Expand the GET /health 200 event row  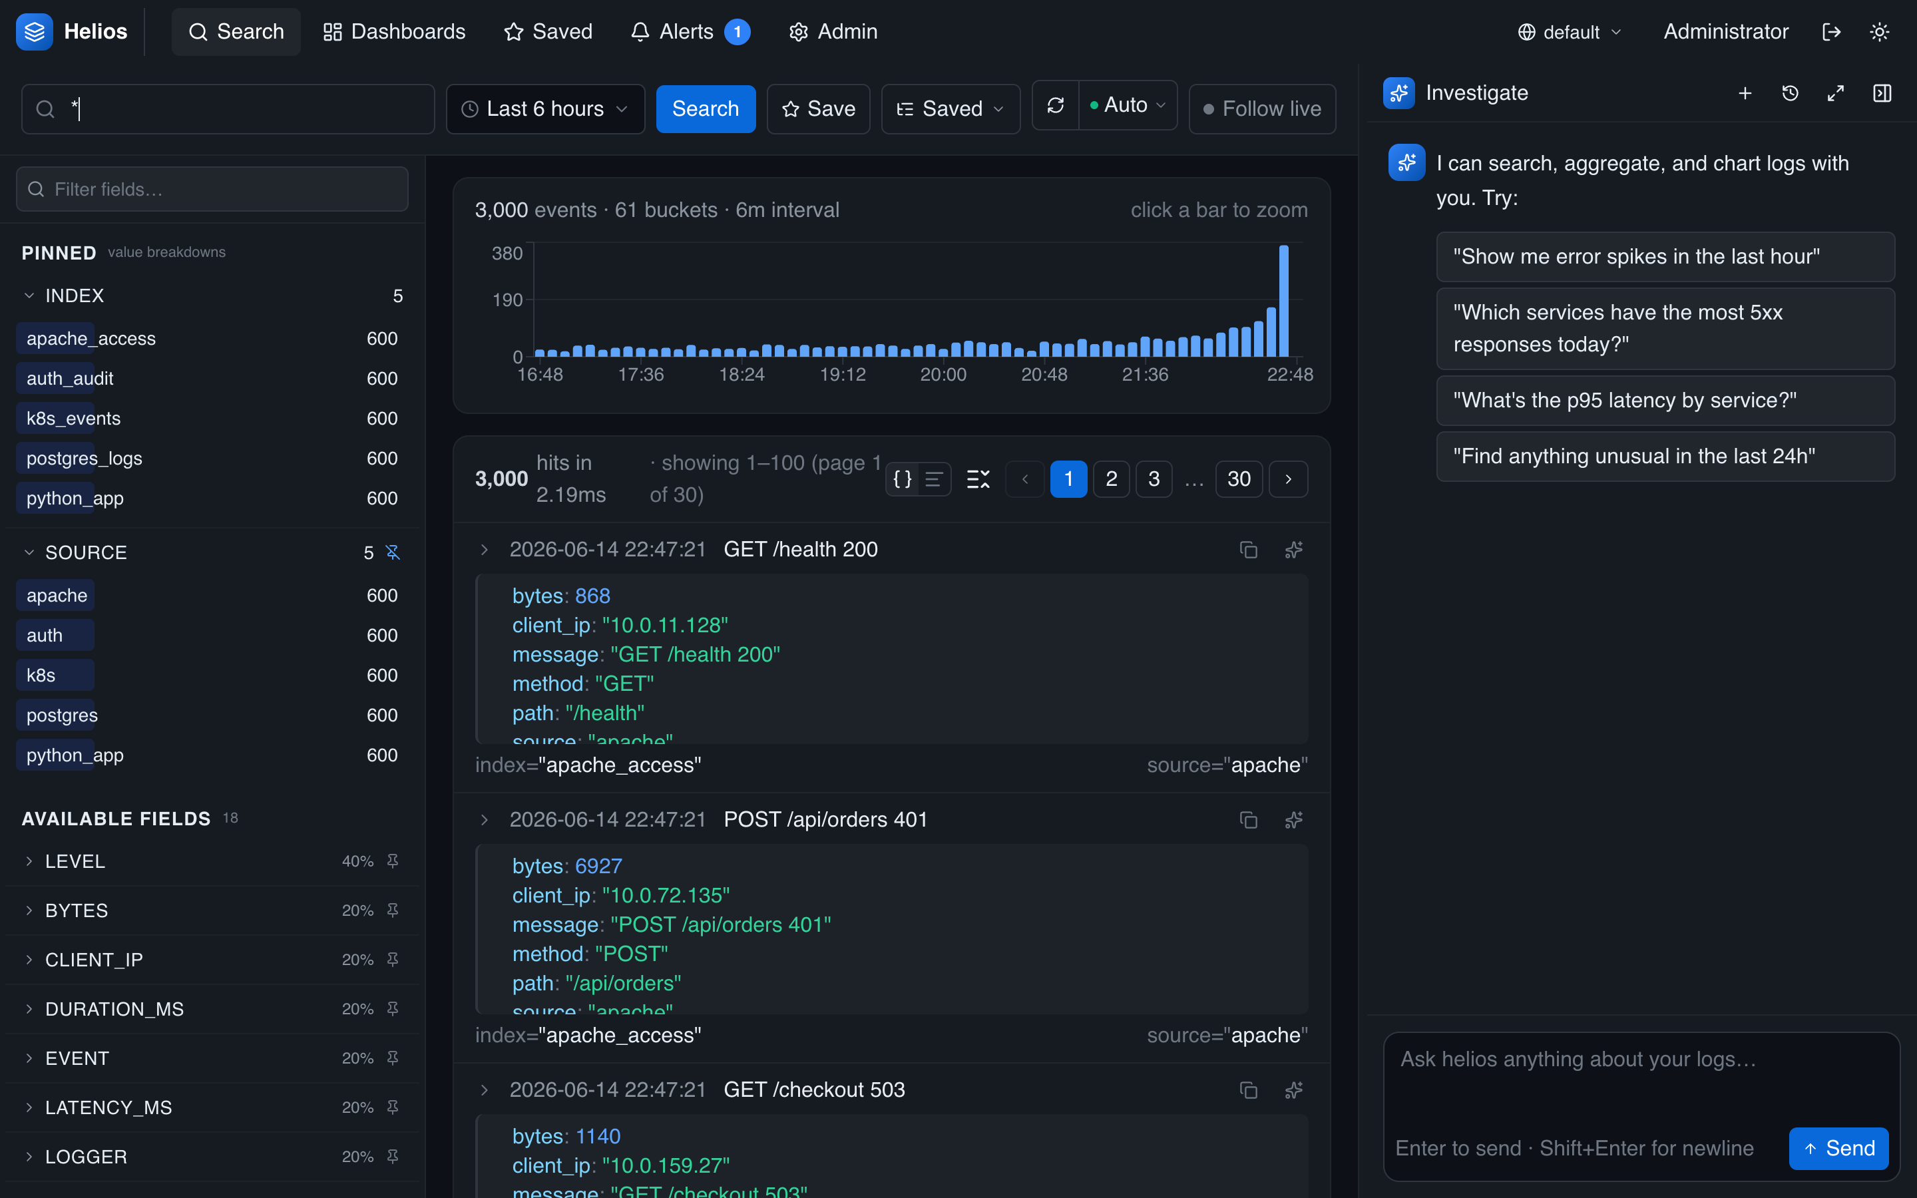[484, 550]
